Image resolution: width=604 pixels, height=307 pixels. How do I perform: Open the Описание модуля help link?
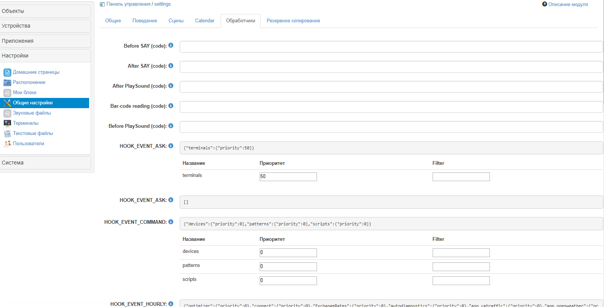[x=568, y=4]
